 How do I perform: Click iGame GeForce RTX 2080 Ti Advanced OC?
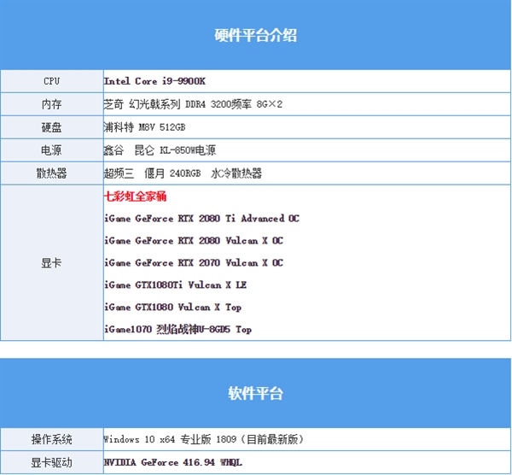201,219
